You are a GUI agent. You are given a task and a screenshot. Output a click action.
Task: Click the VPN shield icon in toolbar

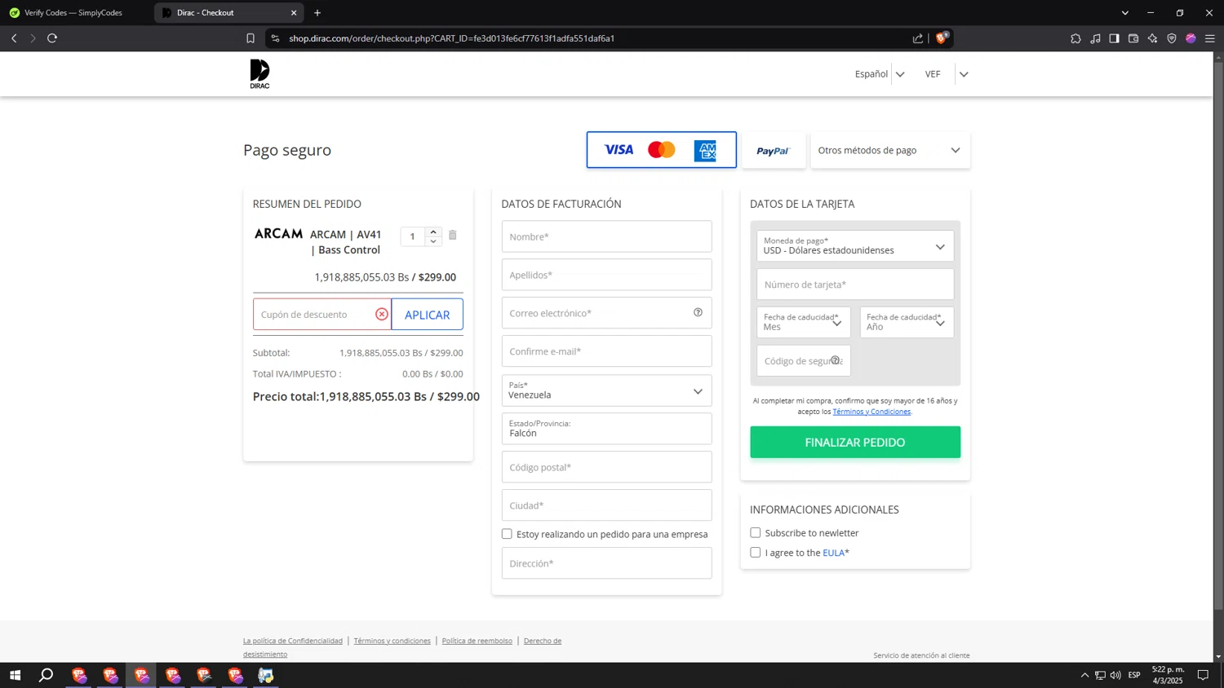(x=1172, y=38)
